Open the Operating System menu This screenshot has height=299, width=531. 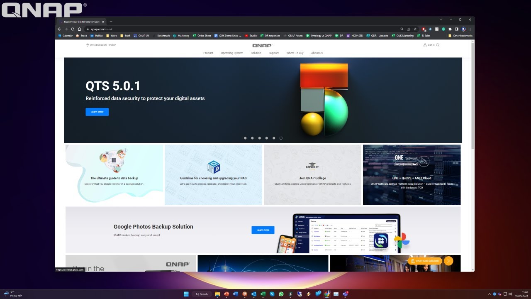click(x=232, y=53)
